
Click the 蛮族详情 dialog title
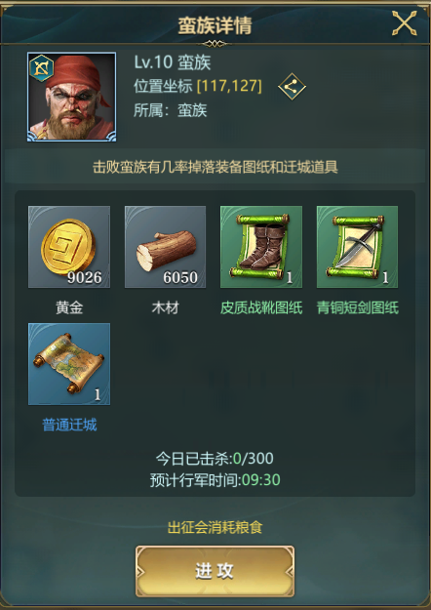(x=215, y=25)
